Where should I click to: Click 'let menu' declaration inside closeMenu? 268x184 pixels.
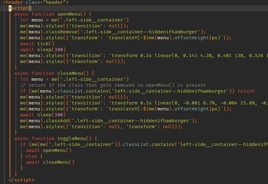pyautogui.click(x=31, y=79)
